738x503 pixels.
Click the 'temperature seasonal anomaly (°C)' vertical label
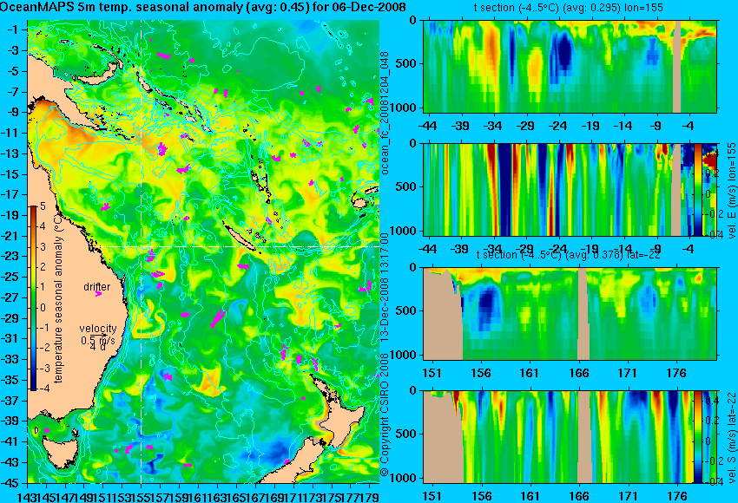(58, 299)
